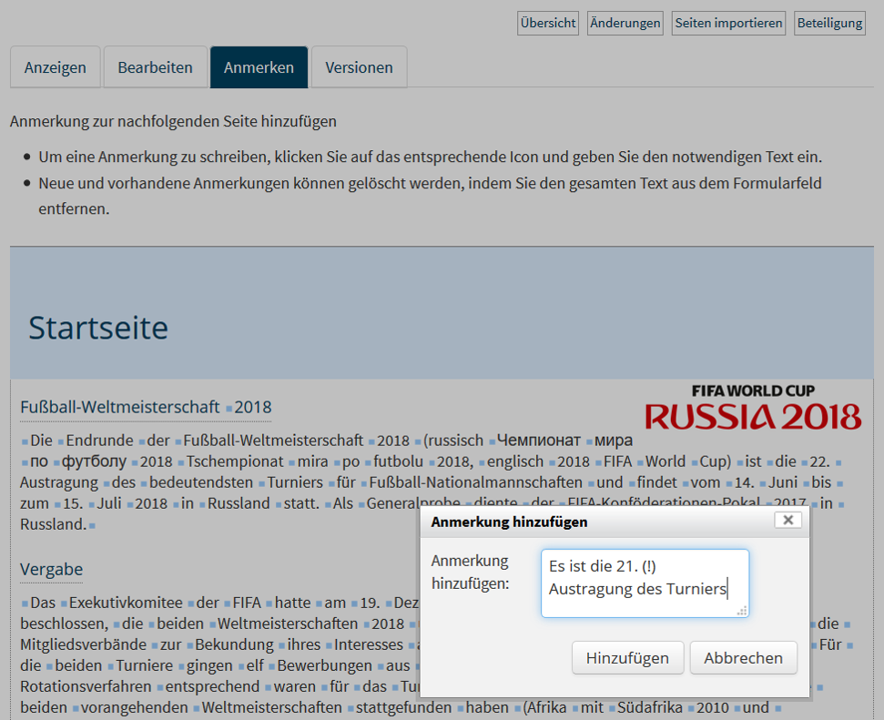Click annotation marker before '2018' in heading
Viewport: 884px width, 720px height.
tap(229, 408)
